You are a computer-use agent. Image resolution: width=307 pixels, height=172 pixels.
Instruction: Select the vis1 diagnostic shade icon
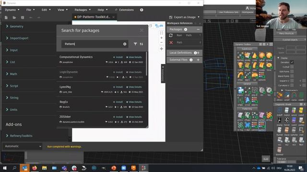(x=279, y=140)
